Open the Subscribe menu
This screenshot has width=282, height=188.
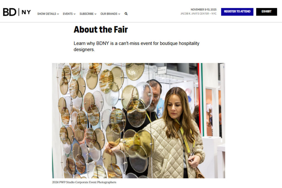[x=86, y=14]
